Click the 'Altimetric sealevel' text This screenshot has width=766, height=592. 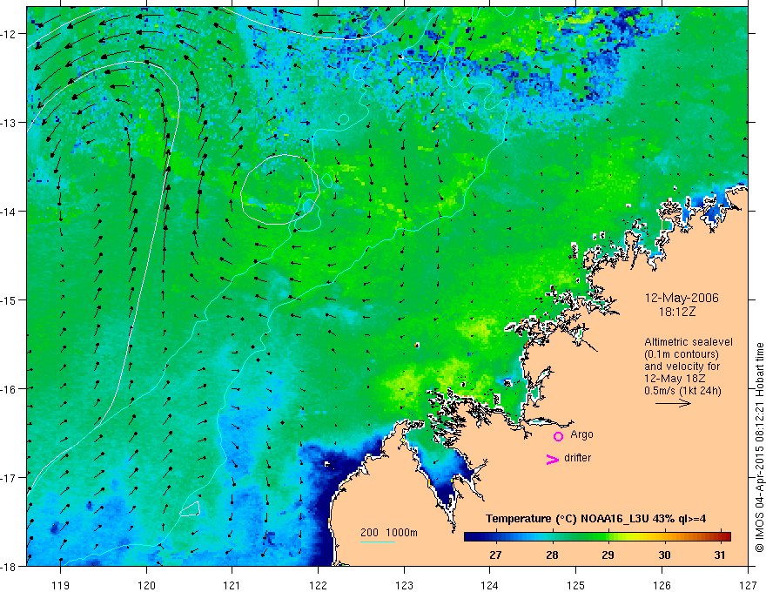point(688,342)
